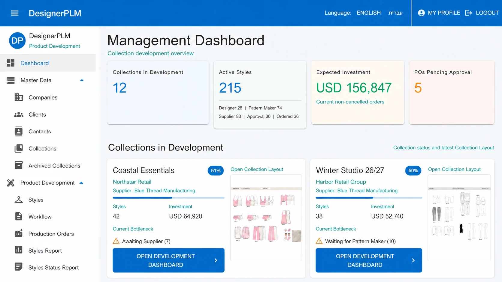Image resolution: width=502 pixels, height=282 pixels.
Task: Click the Production Orders factory icon
Action: point(19,233)
